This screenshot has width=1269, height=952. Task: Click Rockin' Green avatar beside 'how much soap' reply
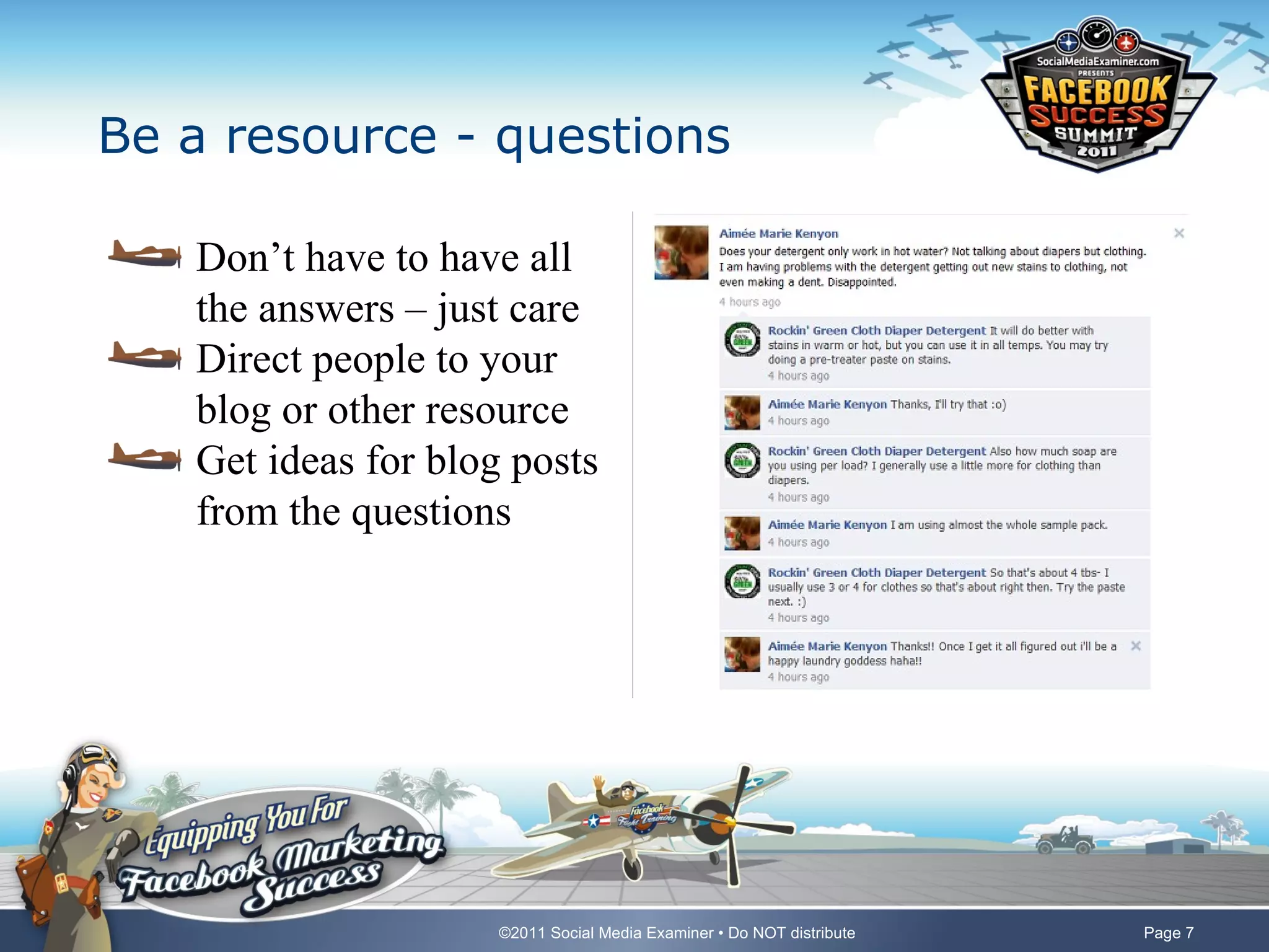pos(742,460)
